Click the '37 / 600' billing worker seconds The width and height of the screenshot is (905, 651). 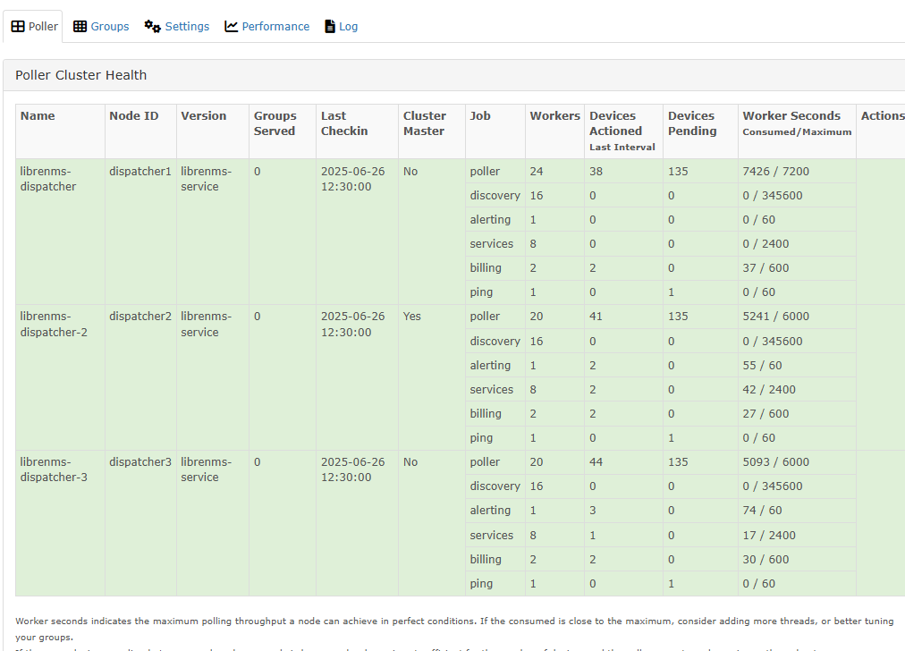point(765,267)
